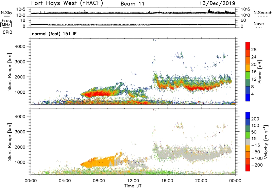
Task: Click the '16:00' time tick label
Action: [167, 181]
